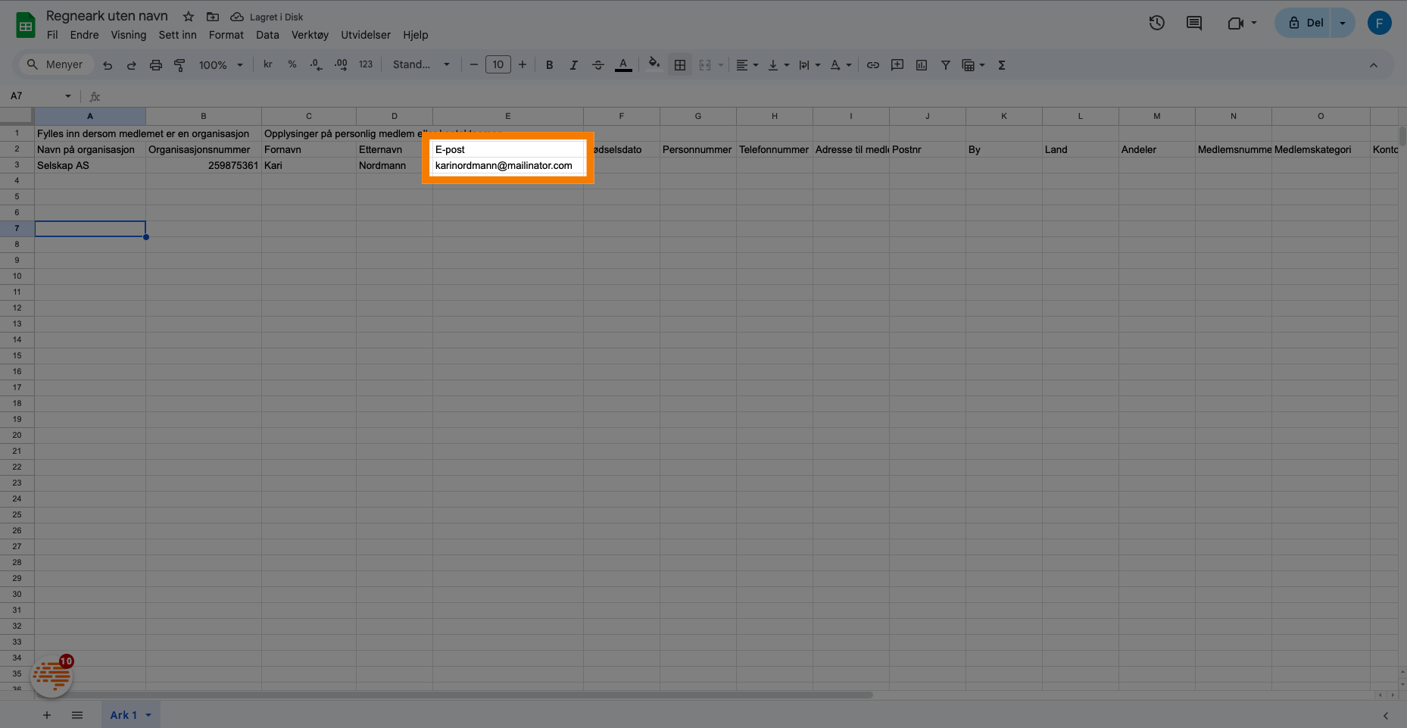Open the Format menu

[226, 35]
